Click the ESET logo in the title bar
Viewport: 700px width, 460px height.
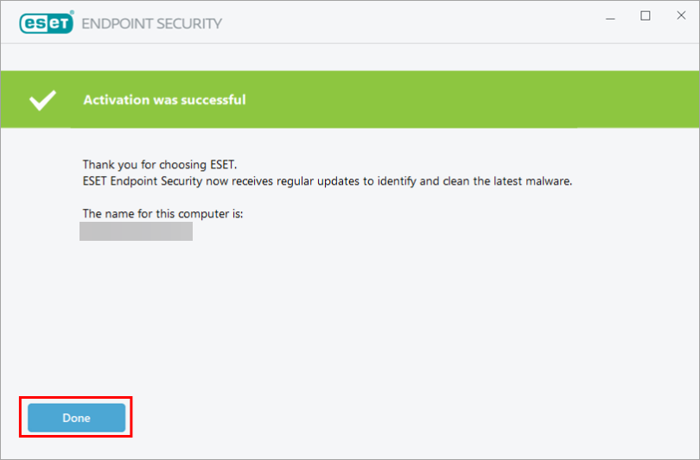point(46,22)
